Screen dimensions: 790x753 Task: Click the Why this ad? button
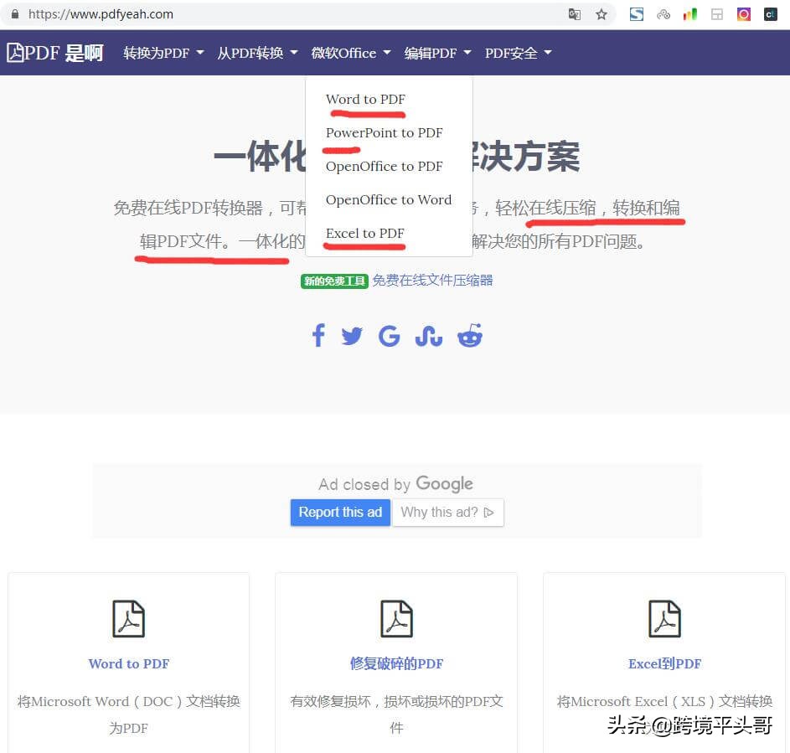click(x=447, y=513)
